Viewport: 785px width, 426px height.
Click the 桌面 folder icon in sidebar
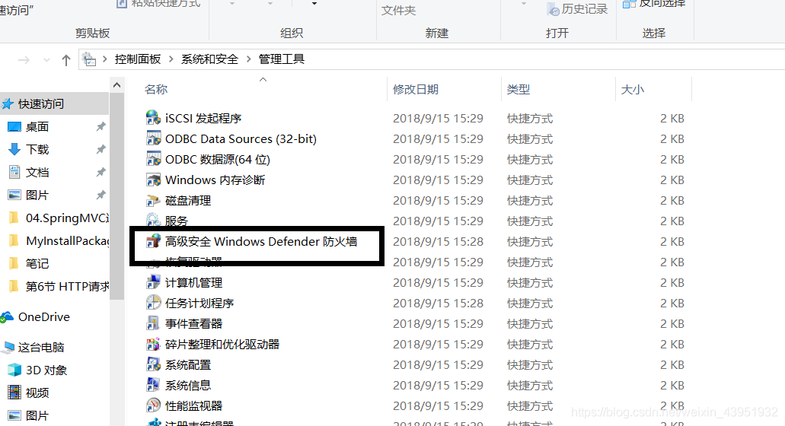click(14, 126)
